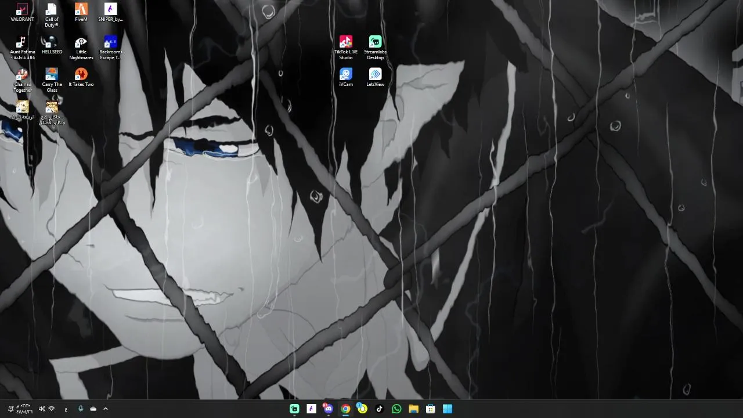Open Streamlabs from the taskbar
Screen dimensions: 743x418
point(294,409)
